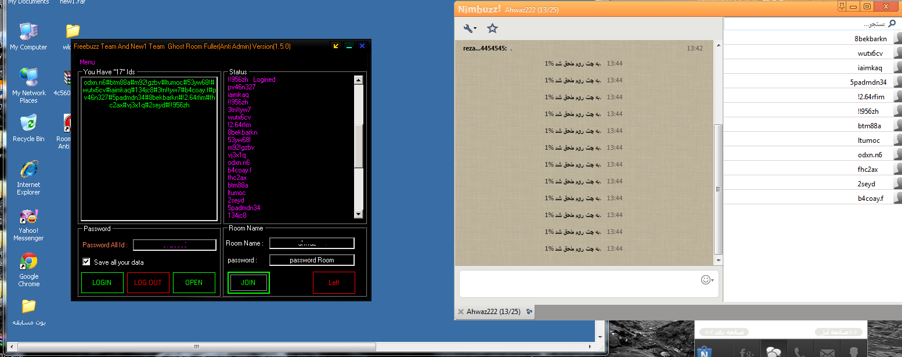Select contact 2seyd in Nimbuzz list
The image size is (902, 357).
pyautogui.click(x=813, y=184)
